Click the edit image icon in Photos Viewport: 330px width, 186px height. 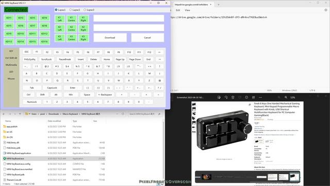point(219,97)
